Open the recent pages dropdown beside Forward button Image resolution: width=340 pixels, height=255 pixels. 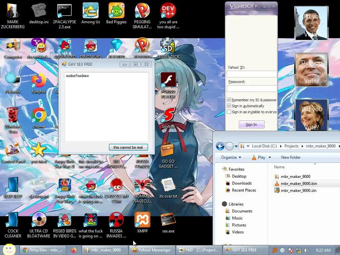[236, 146]
